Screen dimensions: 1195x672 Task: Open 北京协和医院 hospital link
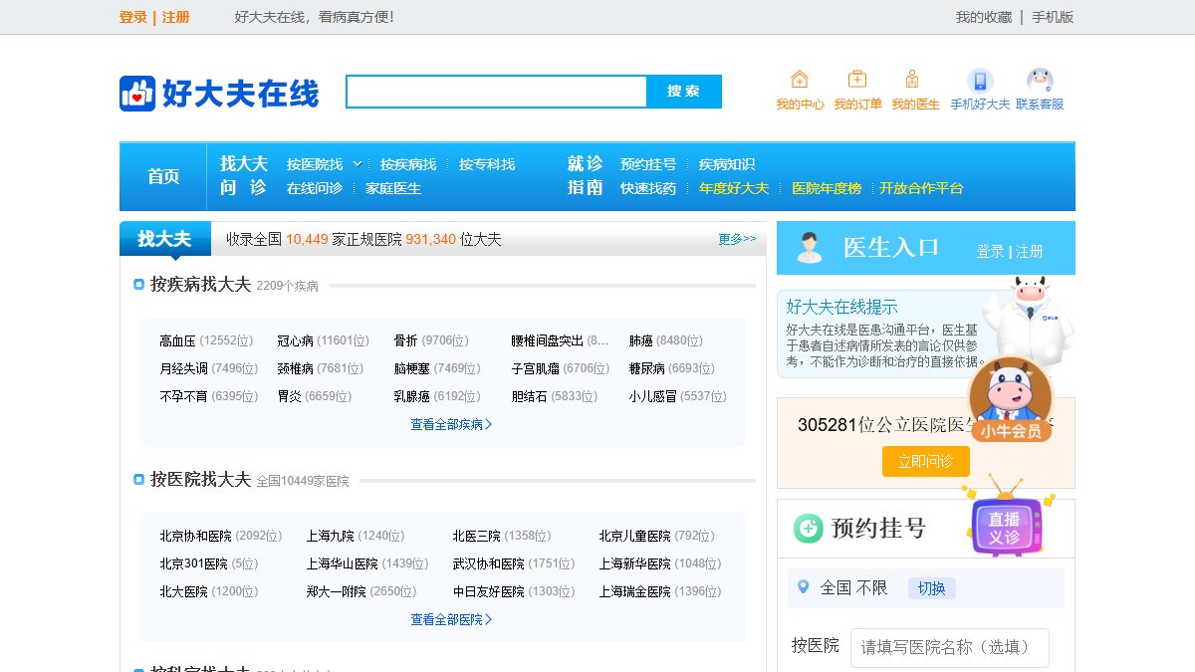point(195,536)
